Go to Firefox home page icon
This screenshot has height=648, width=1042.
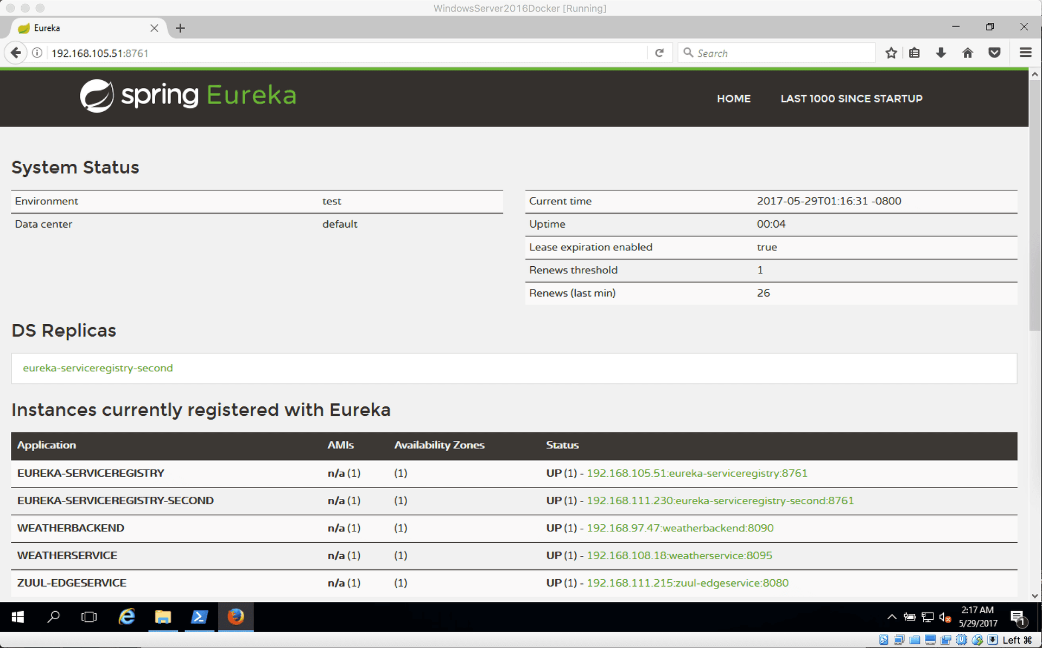(x=968, y=53)
